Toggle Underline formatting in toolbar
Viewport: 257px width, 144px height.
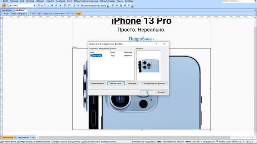point(60,5)
